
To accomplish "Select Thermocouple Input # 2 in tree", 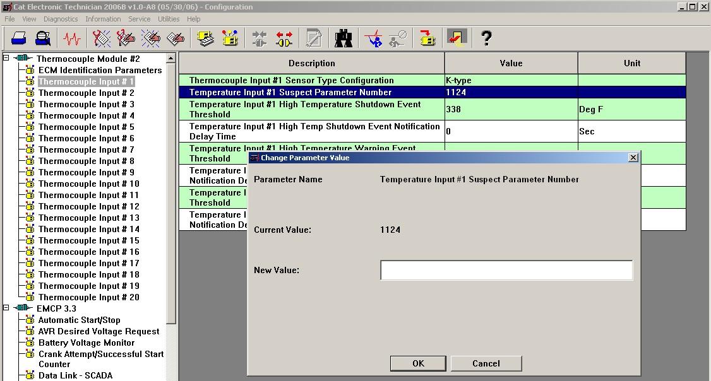I will tap(86, 93).
